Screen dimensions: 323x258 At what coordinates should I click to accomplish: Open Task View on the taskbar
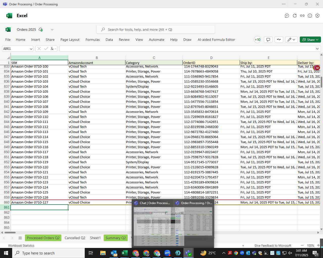tap(91, 253)
